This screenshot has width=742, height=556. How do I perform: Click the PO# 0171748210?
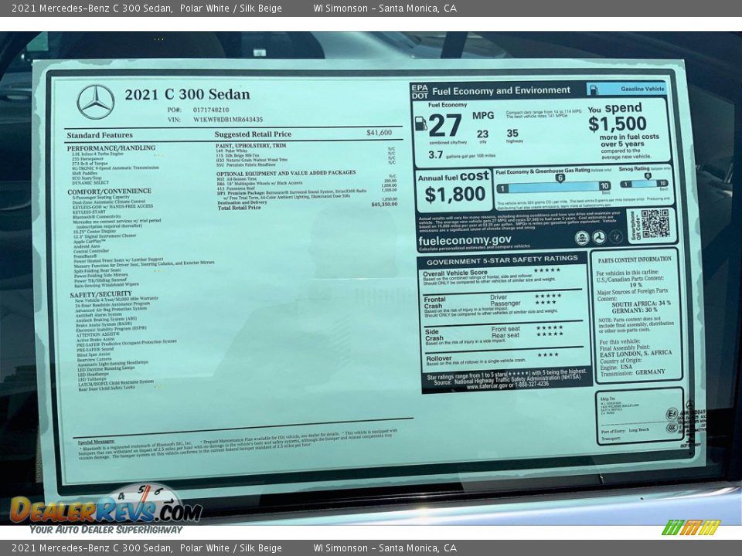[x=210, y=110]
